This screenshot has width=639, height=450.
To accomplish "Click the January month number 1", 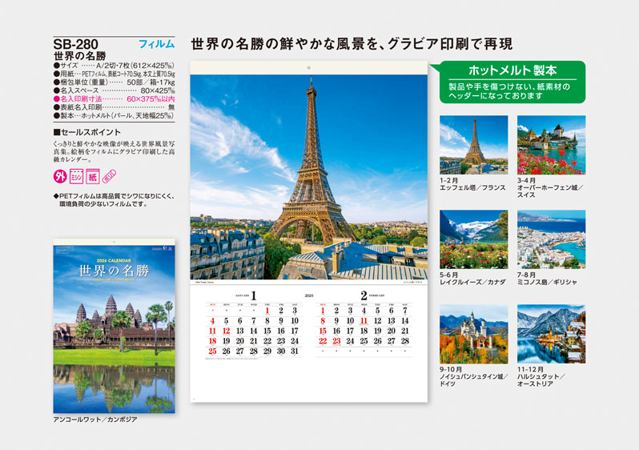I will pos(254,295).
